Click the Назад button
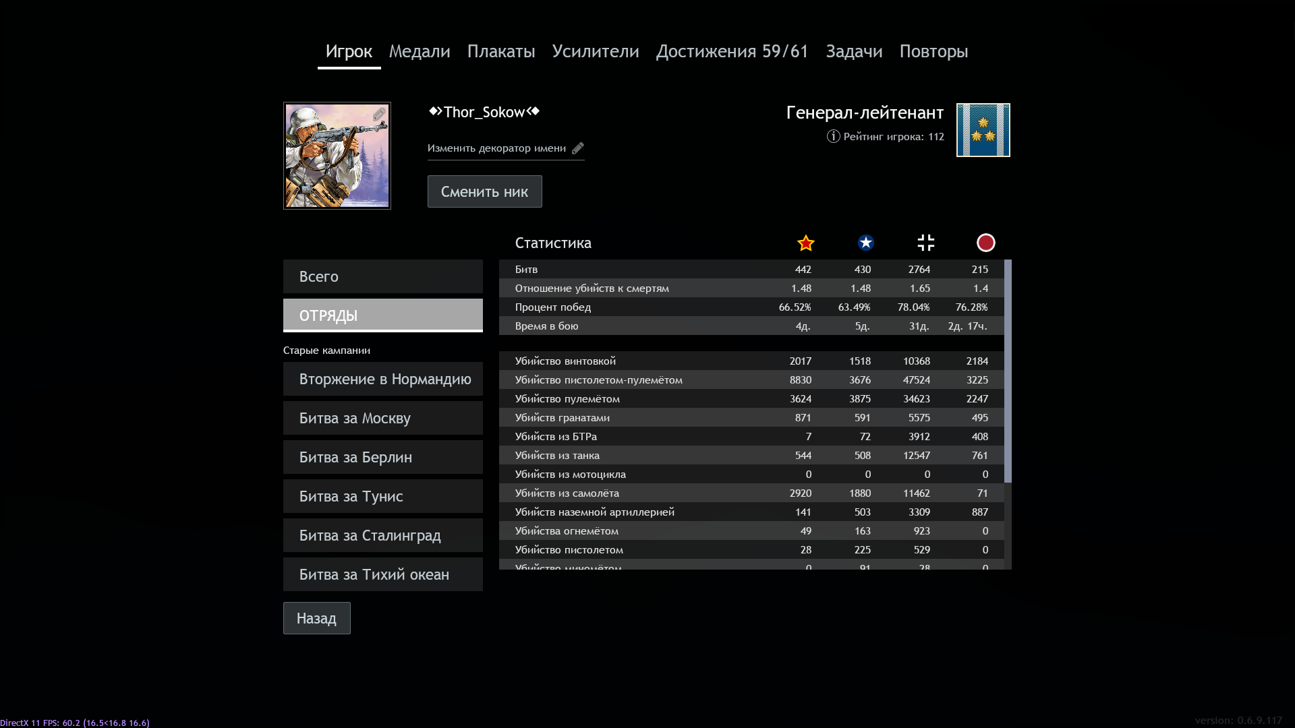 (x=316, y=618)
